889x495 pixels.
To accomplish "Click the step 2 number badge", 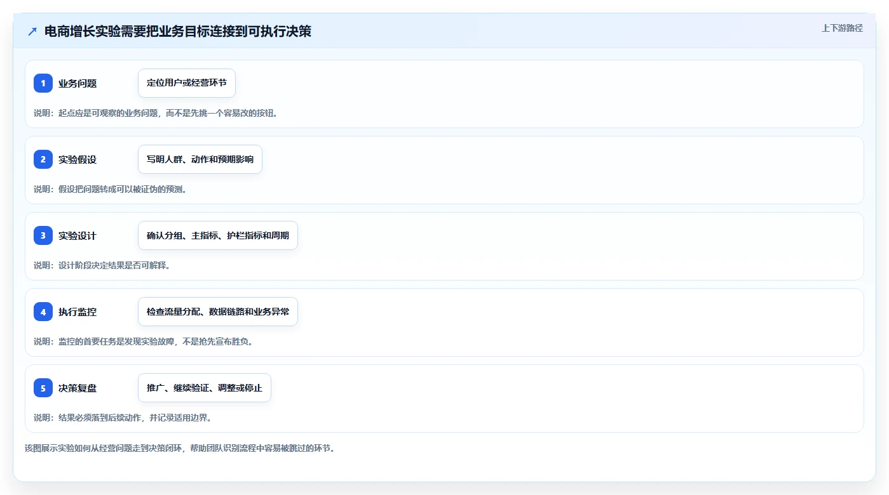I will (x=43, y=159).
